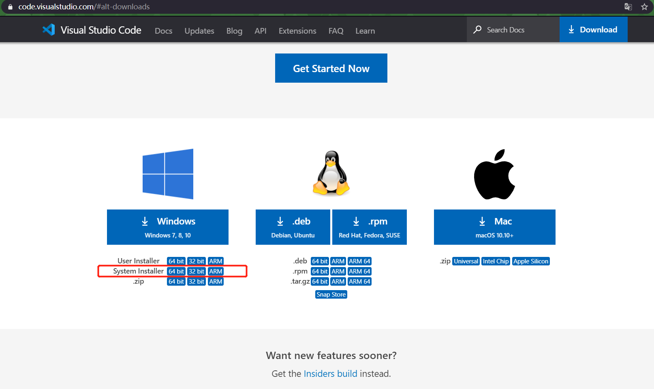This screenshot has width=654, height=389.
Task: Select Linux .tar.gz ARM 64
Action: pyautogui.click(x=359, y=282)
